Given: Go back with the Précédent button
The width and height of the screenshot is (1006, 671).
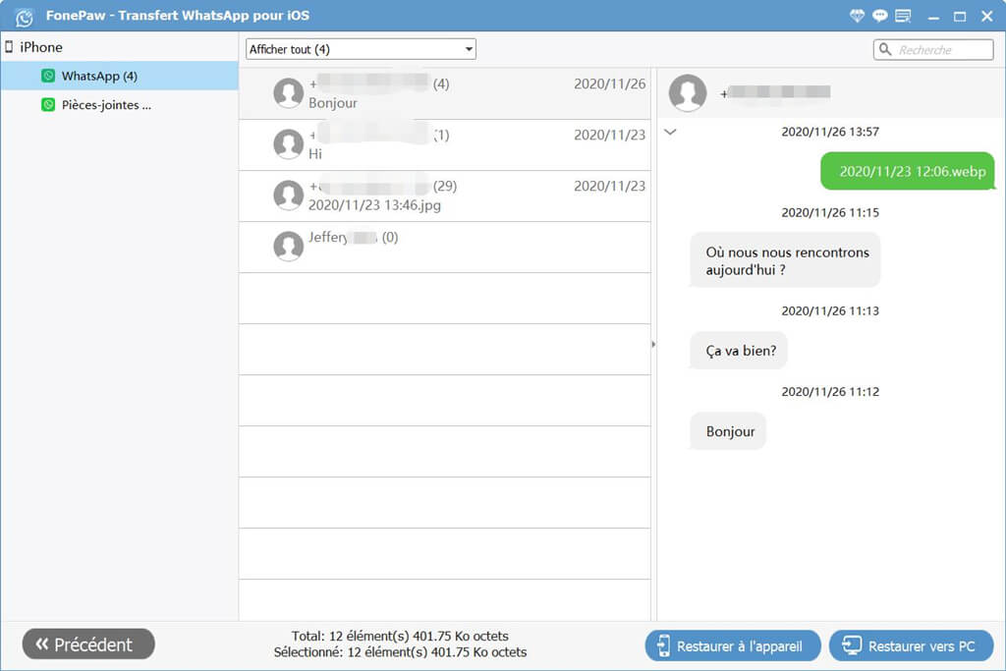Looking at the screenshot, I should (x=88, y=644).
